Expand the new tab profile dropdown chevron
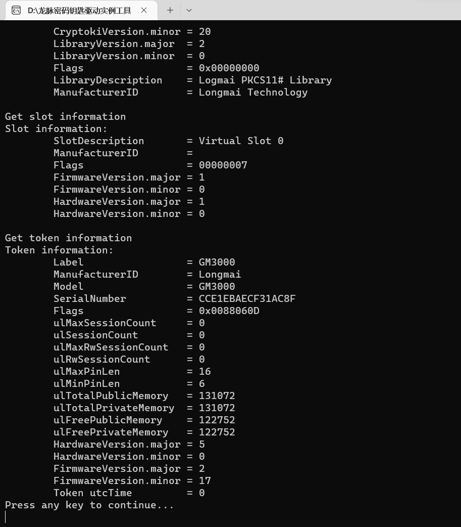The width and height of the screenshot is (461, 527). coord(189,11)
